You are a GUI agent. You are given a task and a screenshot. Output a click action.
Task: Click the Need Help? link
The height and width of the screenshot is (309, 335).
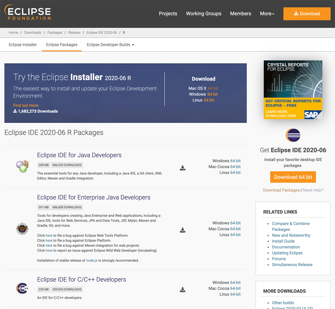[x=313, y=190]
